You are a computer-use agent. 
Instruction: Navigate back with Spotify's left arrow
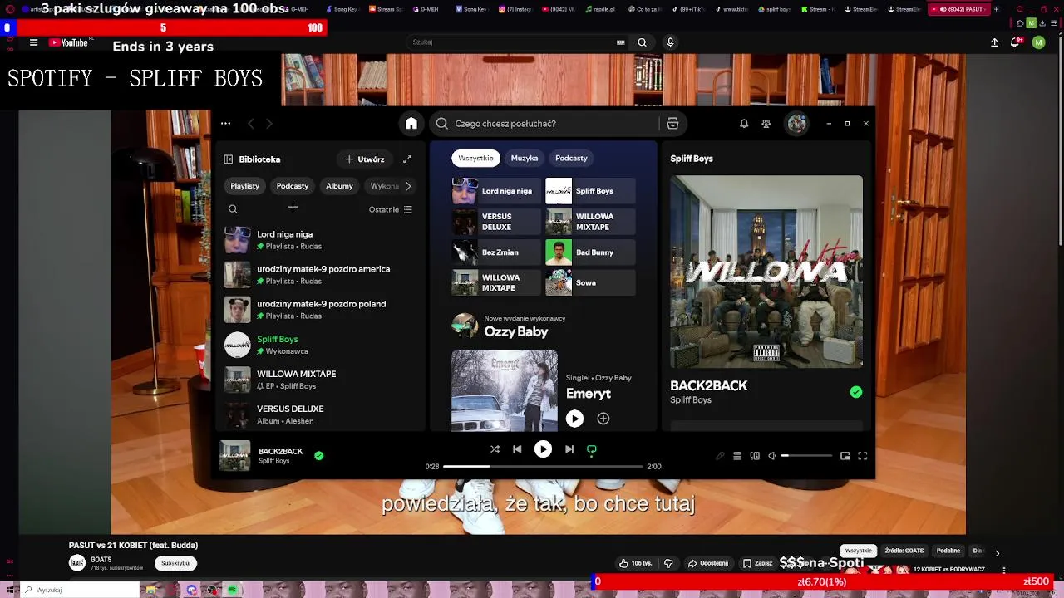coord(251,124)
